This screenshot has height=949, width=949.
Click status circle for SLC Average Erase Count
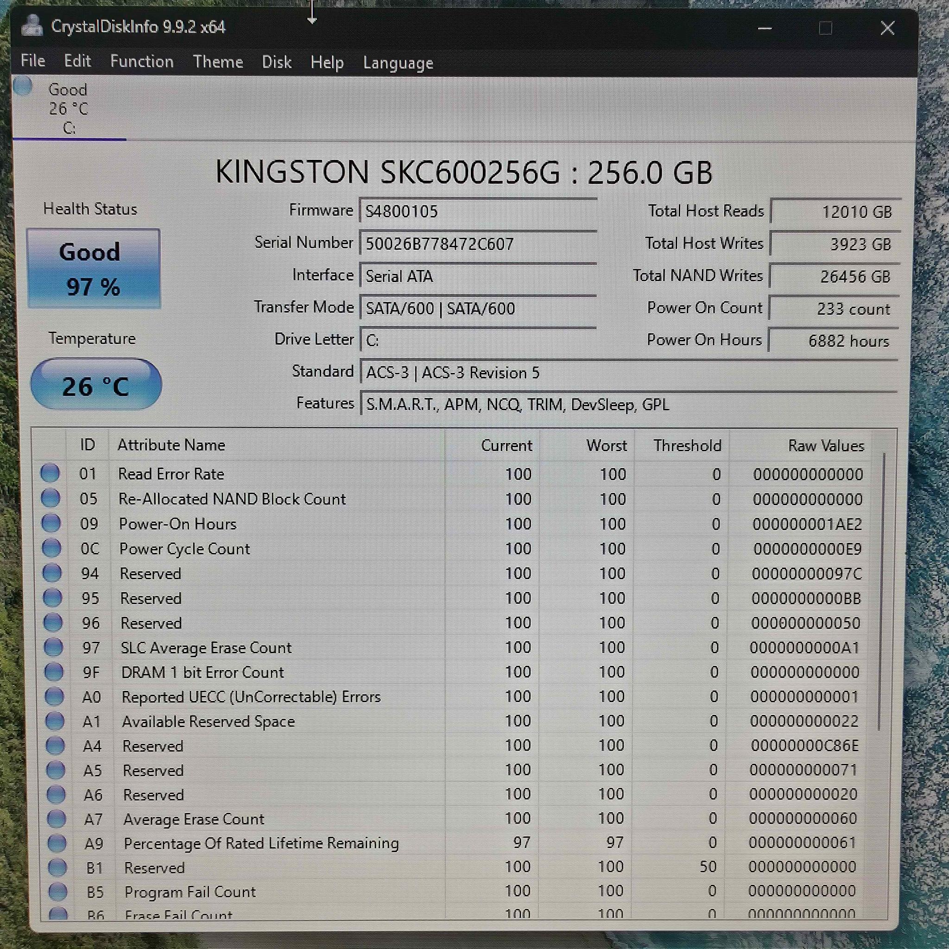coord(54,647)
